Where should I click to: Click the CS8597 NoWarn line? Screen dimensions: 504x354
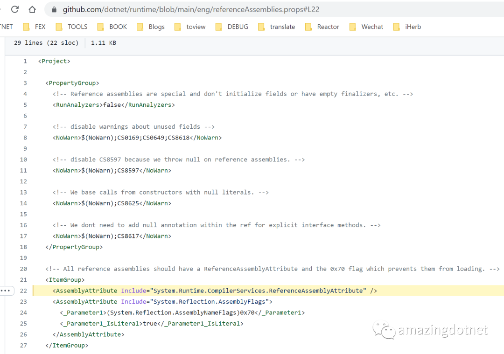tap(112, 170)
